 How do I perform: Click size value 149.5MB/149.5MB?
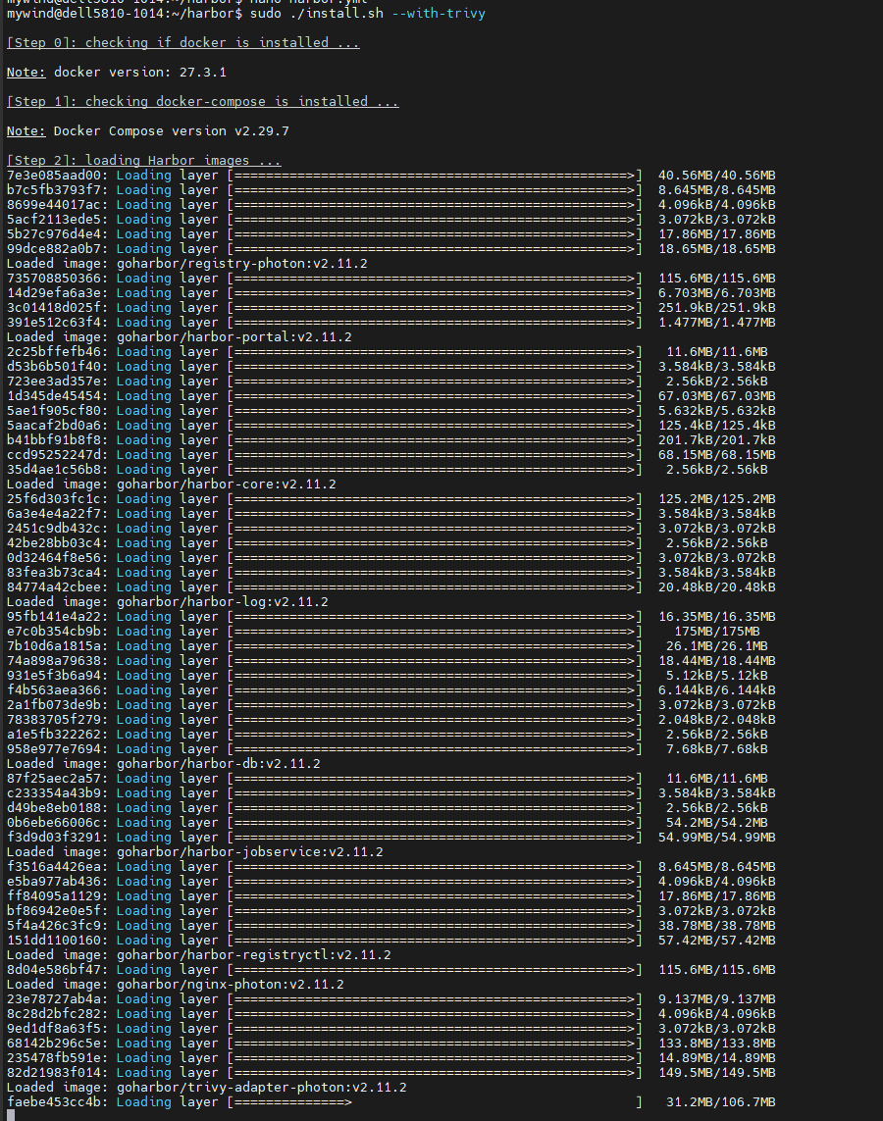point(716,1072)
